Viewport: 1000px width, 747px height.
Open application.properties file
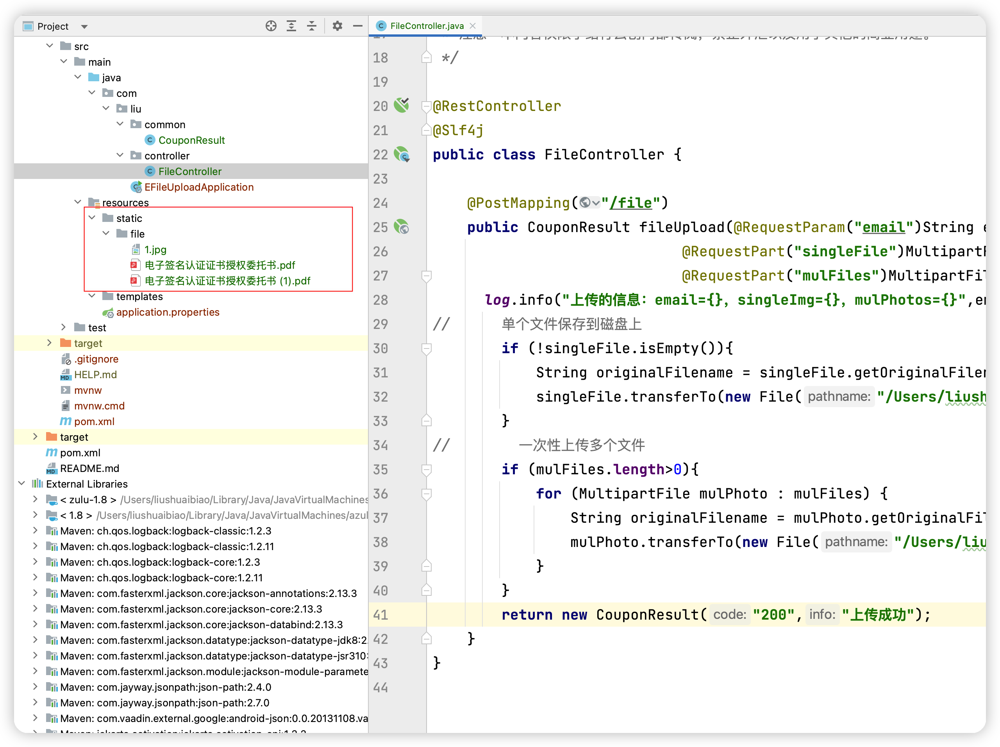click(x=168, y=312)
